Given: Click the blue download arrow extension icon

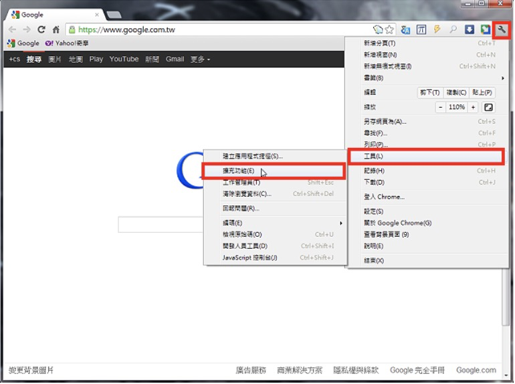Looking at the screenshot, I should pyautogui.click(x=470, y=30).
